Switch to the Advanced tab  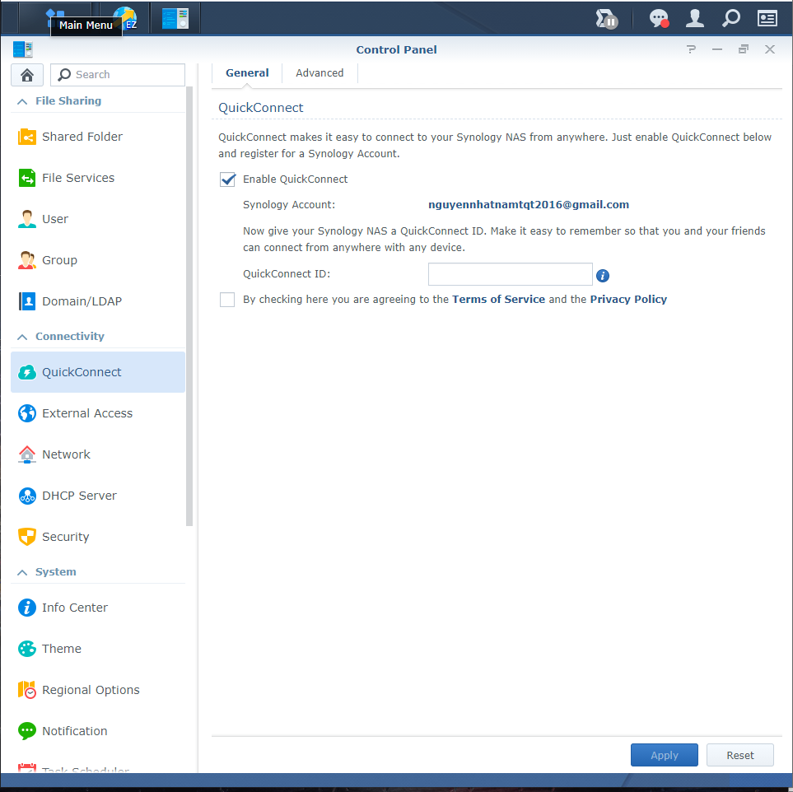point(319,72)
